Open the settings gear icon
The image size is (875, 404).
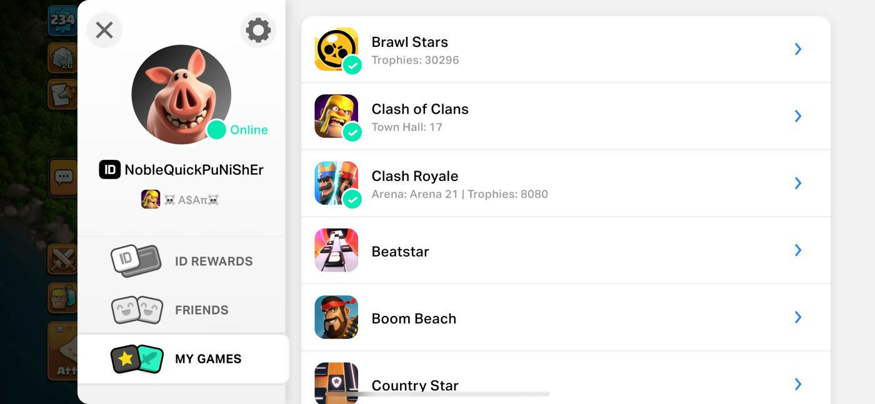coord(258,30)
